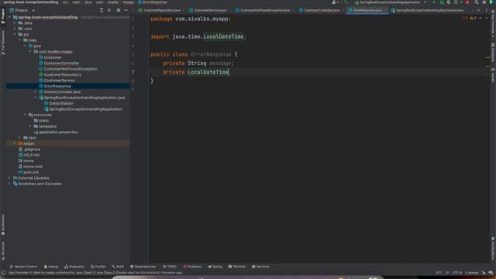Open the Spring tool window

tap(215, 267)
